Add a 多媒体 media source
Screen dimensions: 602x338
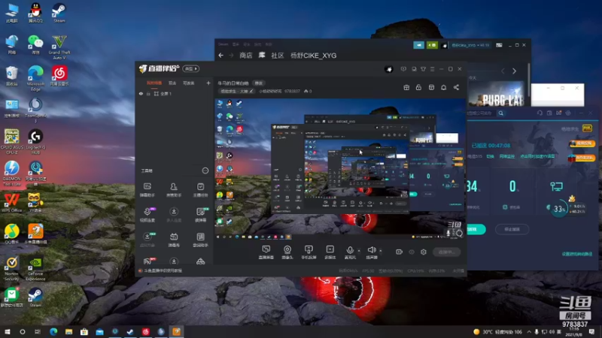click(330, 252)
